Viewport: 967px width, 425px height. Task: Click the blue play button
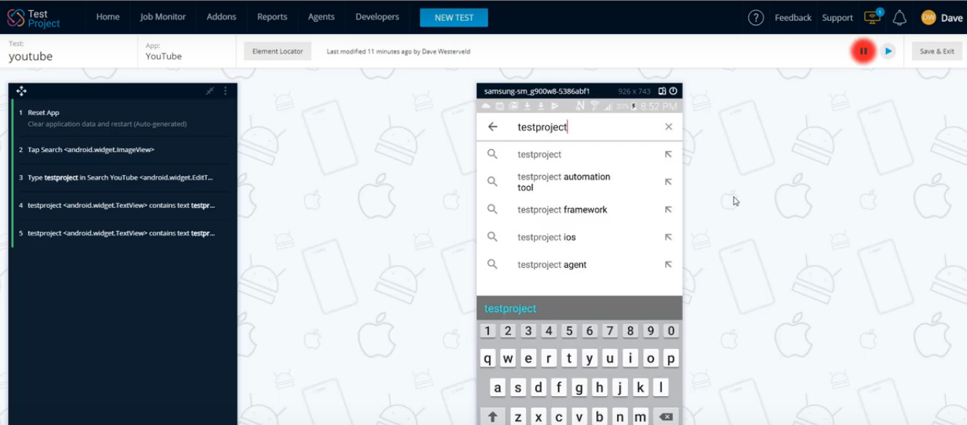click(x=888, y=51)
